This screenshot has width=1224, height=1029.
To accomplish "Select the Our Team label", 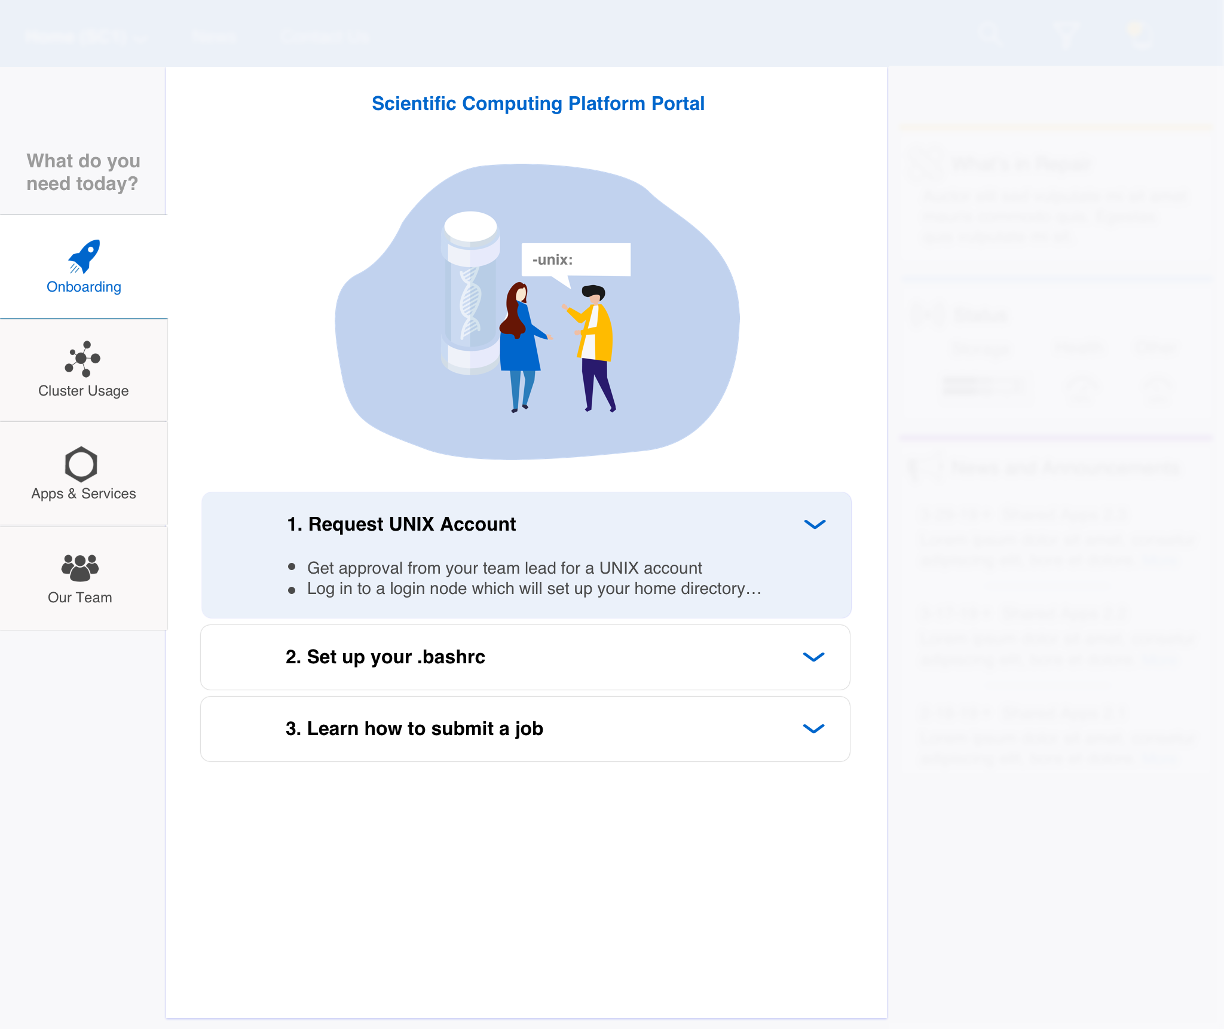I will click(x=80, y=598).
